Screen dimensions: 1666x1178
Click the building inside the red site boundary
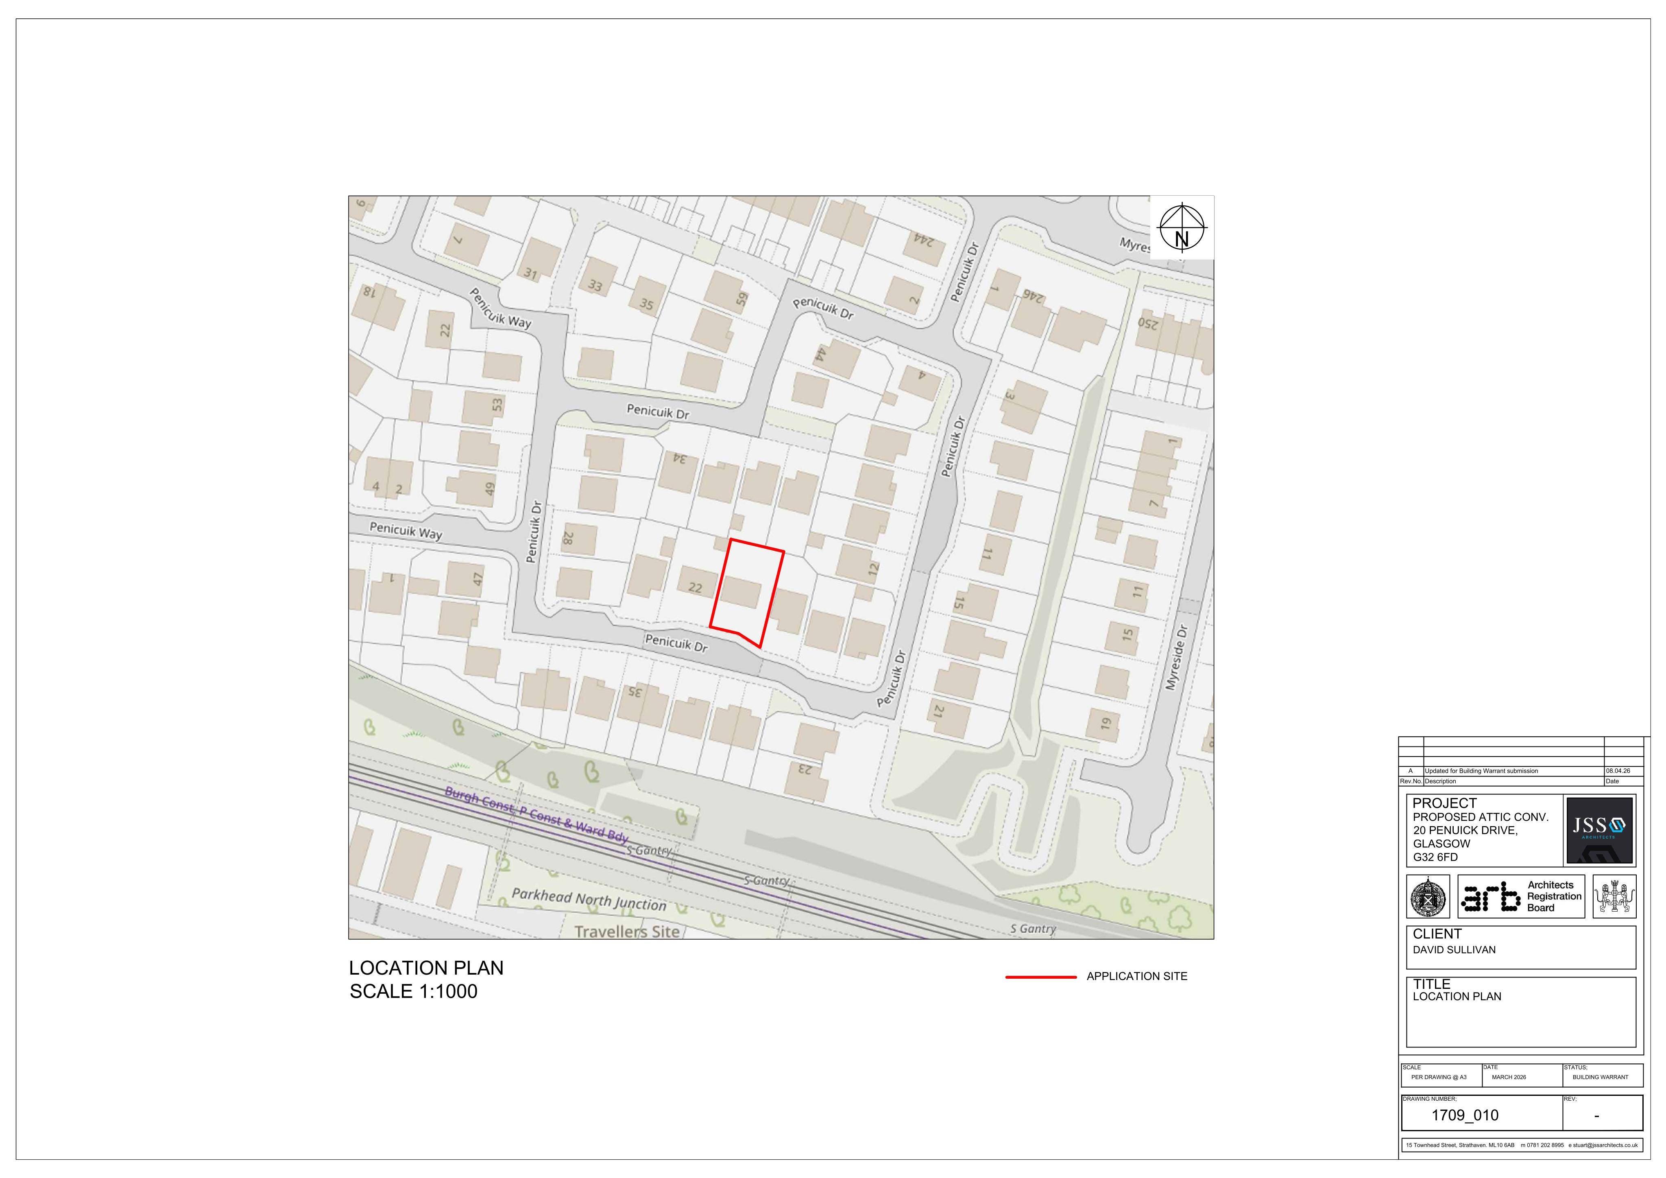(x=741, y=592)
